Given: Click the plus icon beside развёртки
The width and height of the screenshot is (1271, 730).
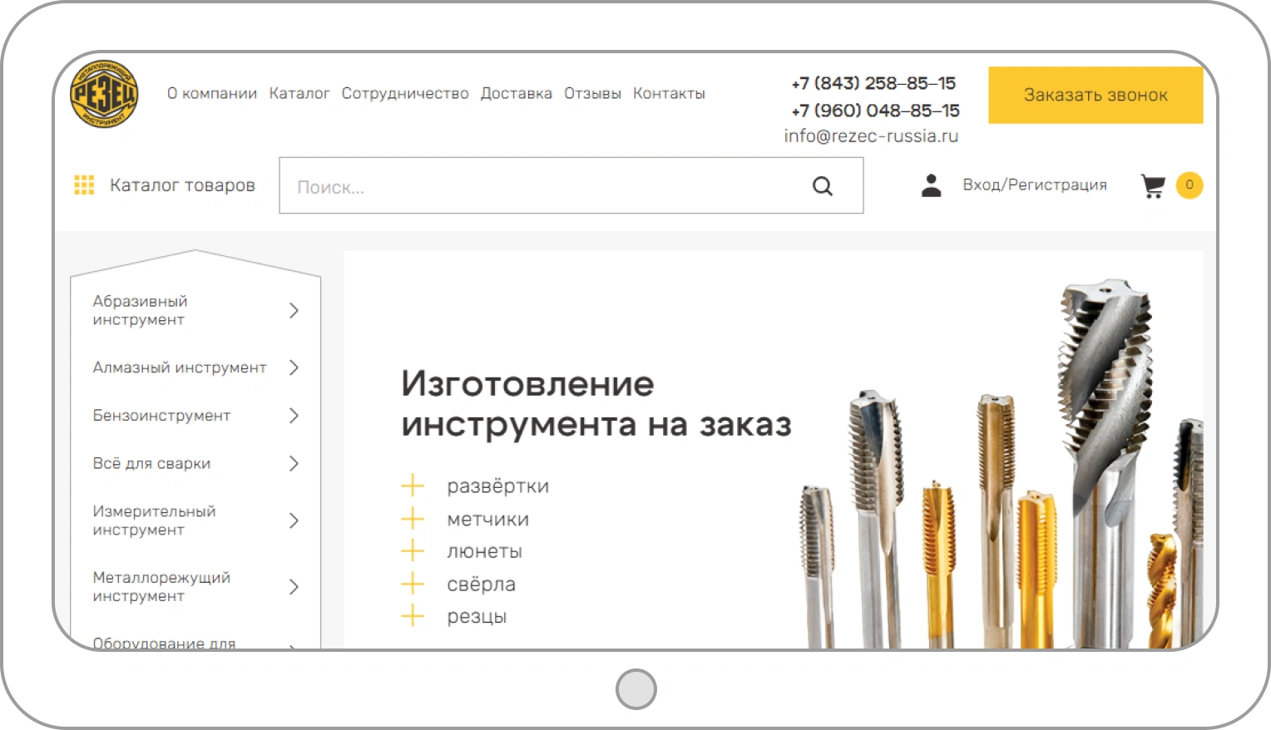Looking at the screenshot, I should point(413,486).
